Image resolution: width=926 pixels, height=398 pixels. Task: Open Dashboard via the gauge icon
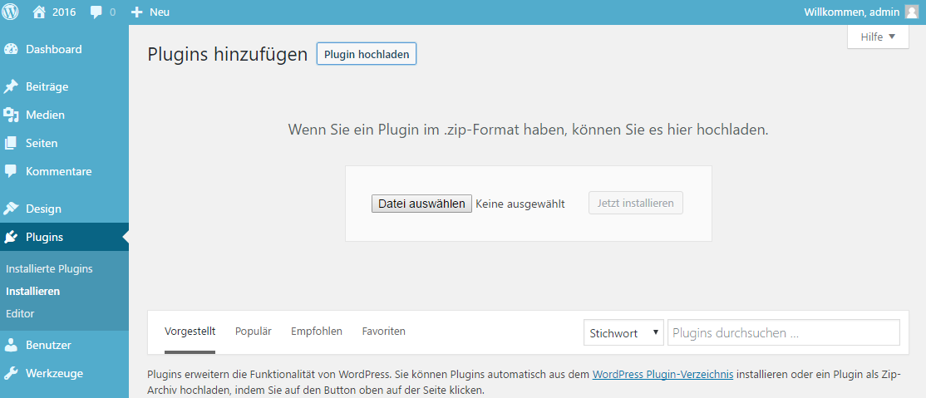11,49
